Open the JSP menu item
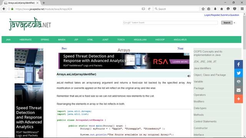The image size is (246, 138). click(76, 39)
